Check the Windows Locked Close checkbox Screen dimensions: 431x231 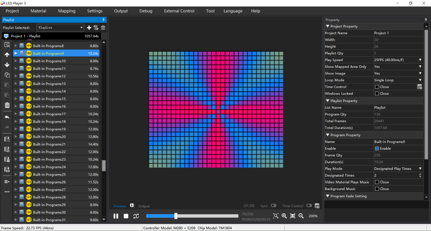click(377, 94)
